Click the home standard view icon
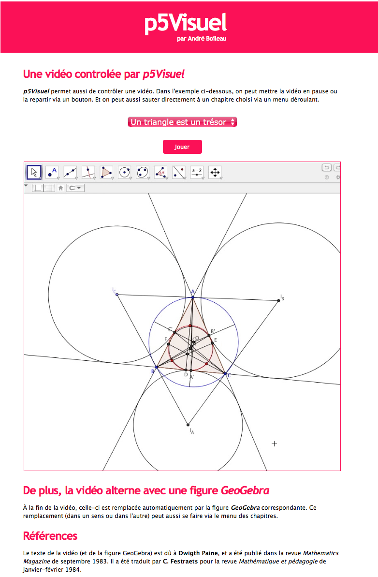378x577 pixels. [x=61, y=188]
